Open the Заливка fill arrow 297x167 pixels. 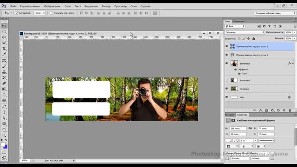tap(295, 39)
